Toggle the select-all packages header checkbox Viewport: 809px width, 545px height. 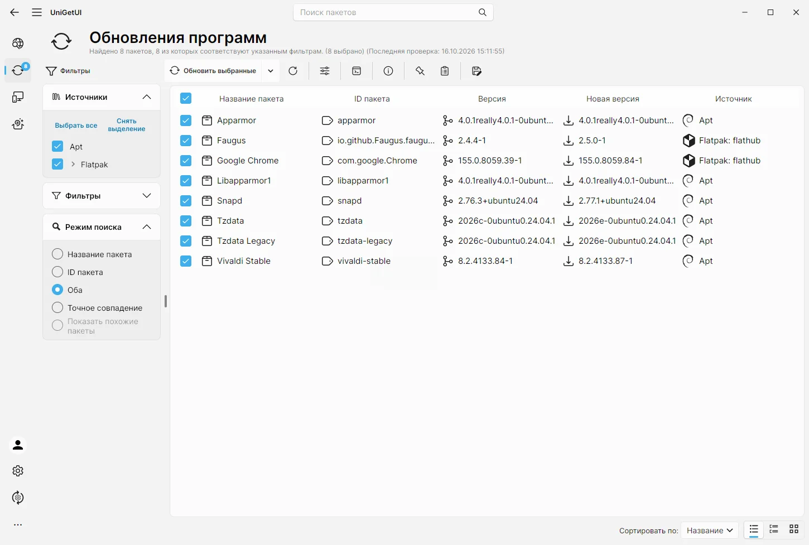click(186, 99)
